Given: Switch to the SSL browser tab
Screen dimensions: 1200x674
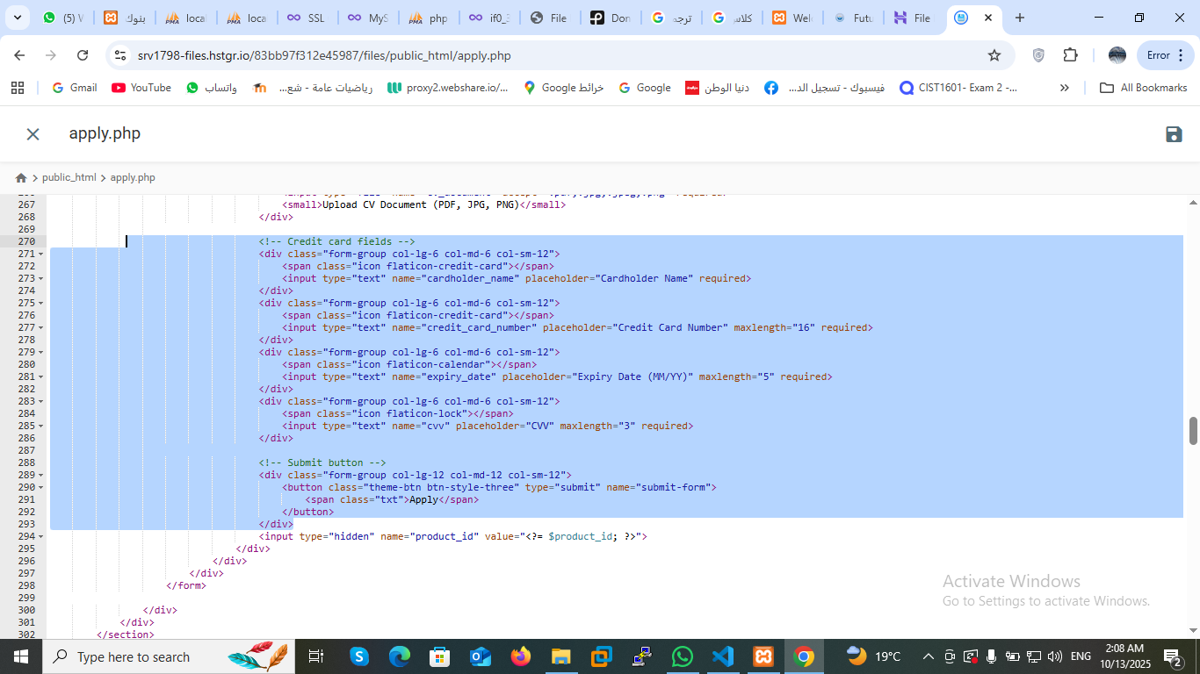Looking at the screenshot, I should click(307, 18).
